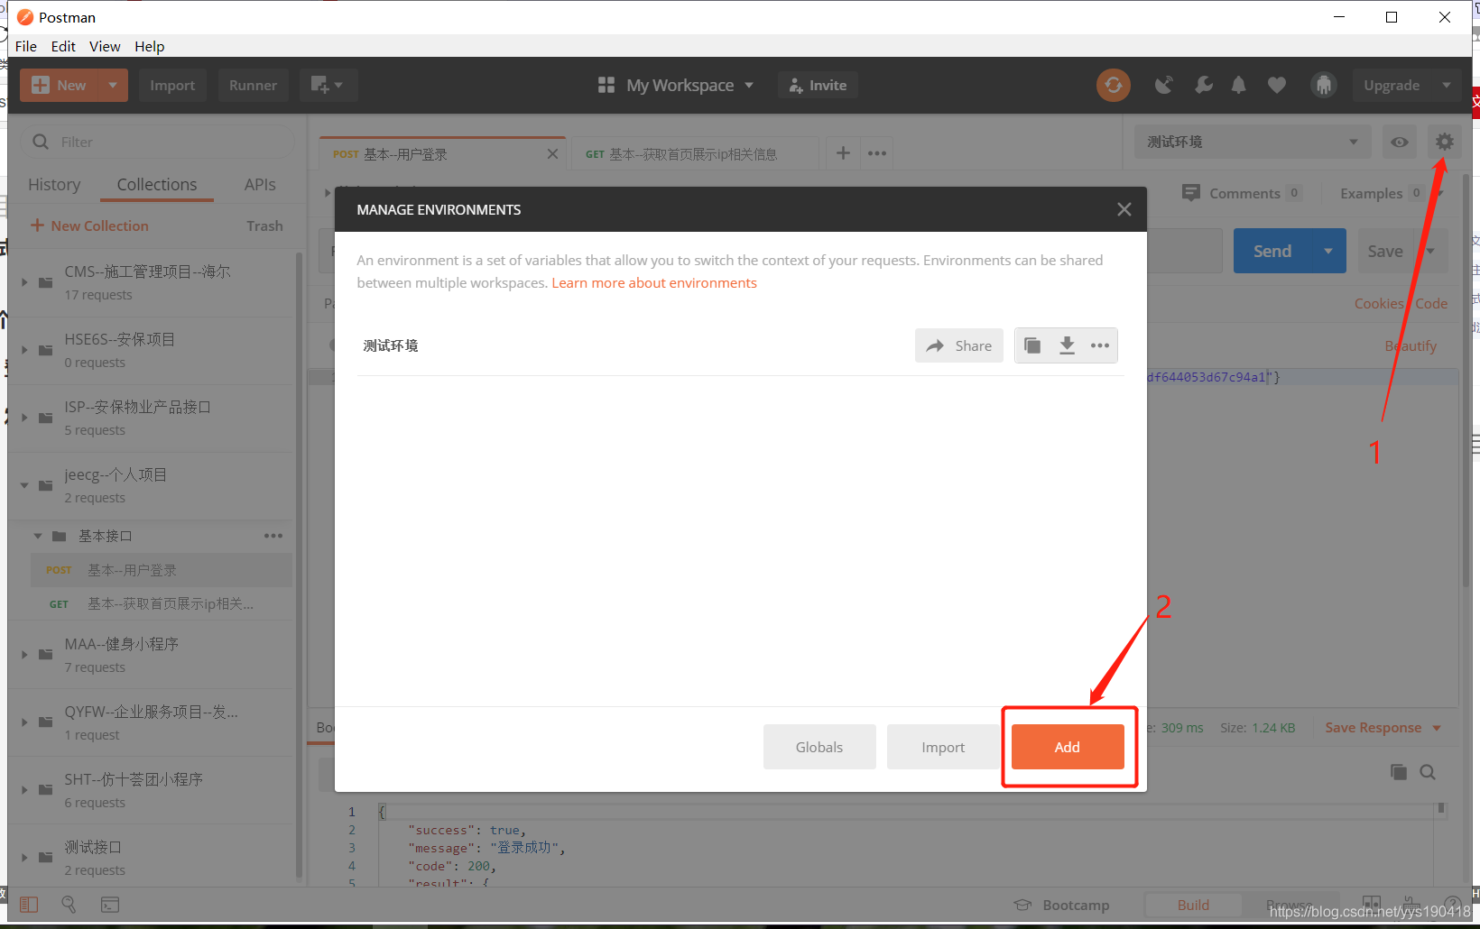
Task: Open the New button dropdown arrow
Action: [x=113, y=85]
